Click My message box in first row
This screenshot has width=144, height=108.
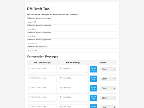click(x=73, y=69)
